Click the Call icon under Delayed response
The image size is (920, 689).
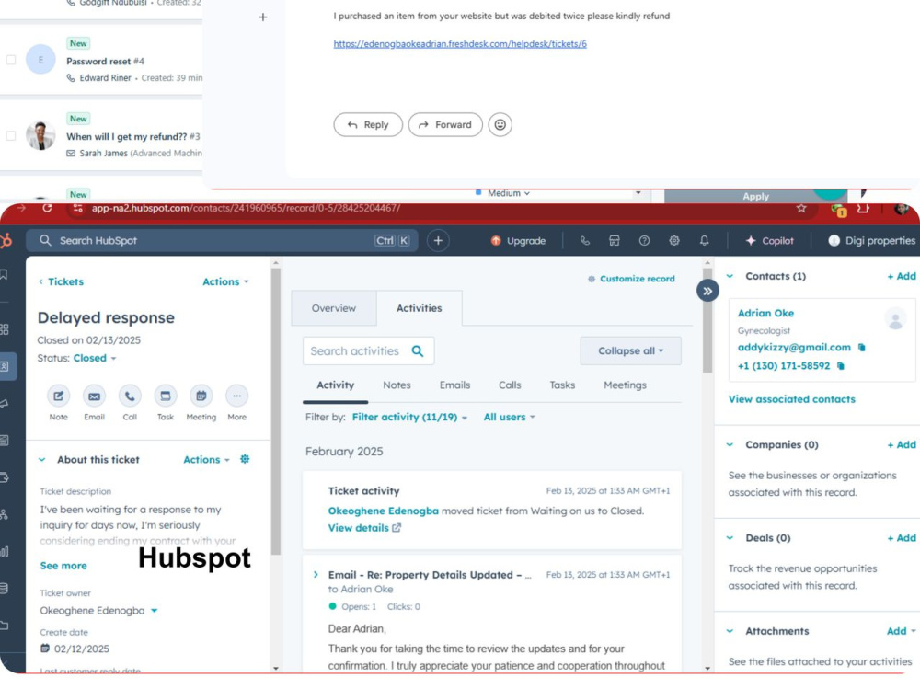[x=130, y=396]
